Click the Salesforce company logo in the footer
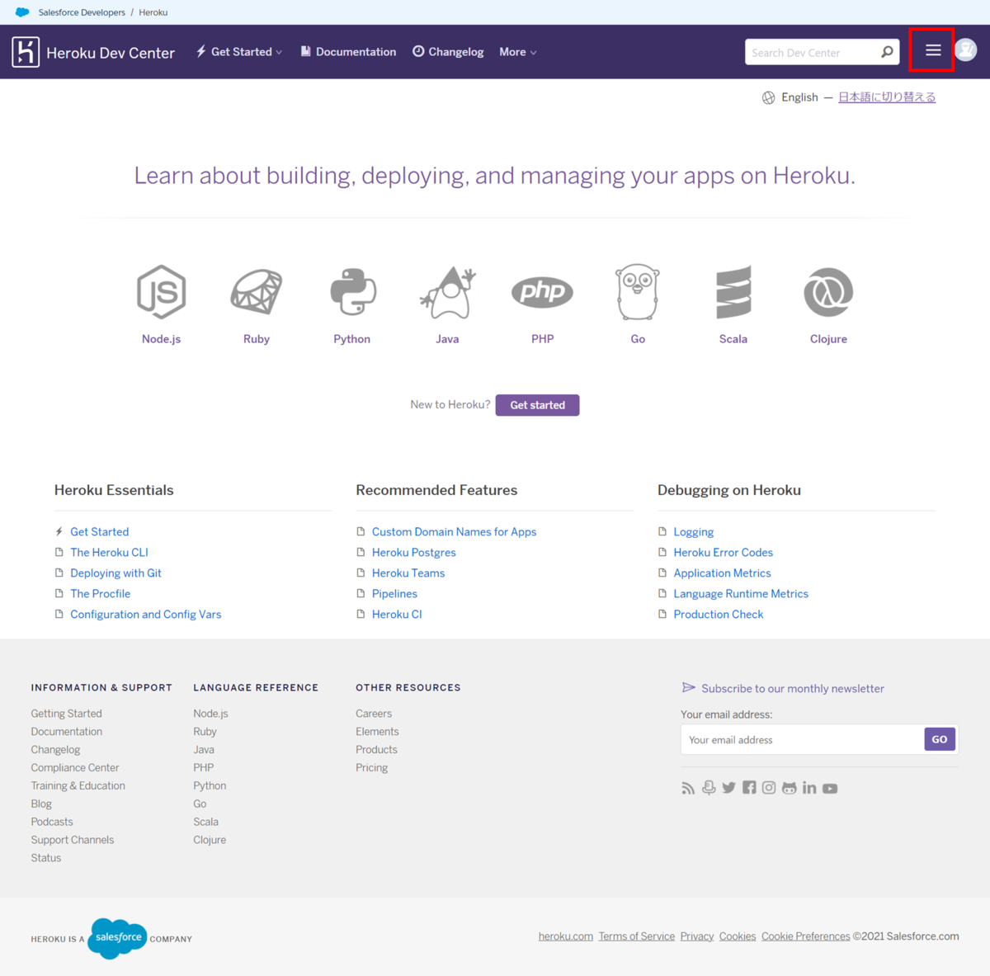 click(x=117, y=938)
